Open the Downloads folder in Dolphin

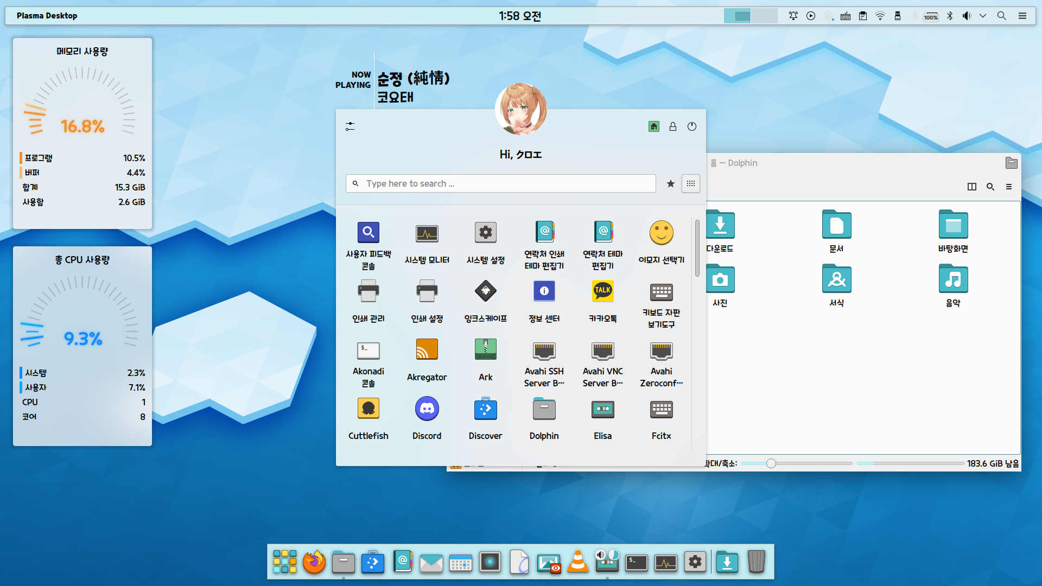click(720, 225)
